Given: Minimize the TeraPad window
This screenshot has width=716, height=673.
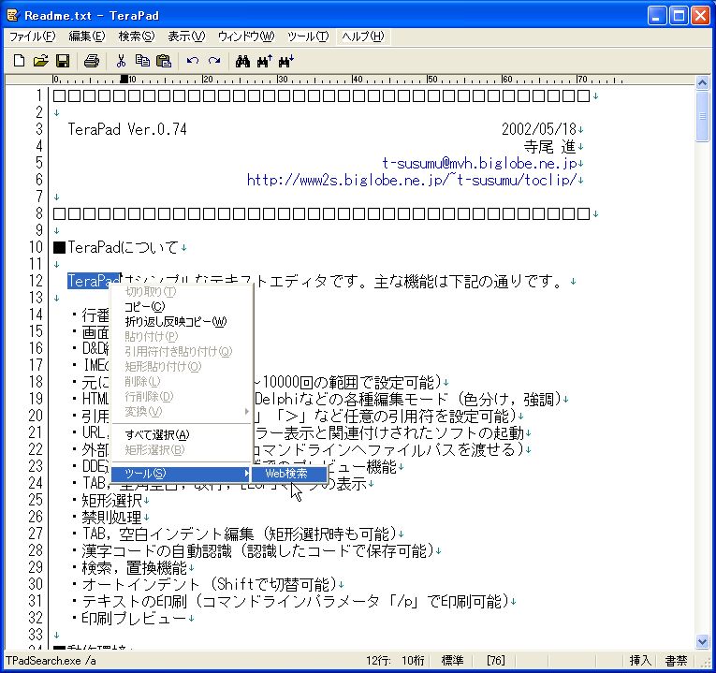Looking at the screenshot, I should [x=657, y=16].
